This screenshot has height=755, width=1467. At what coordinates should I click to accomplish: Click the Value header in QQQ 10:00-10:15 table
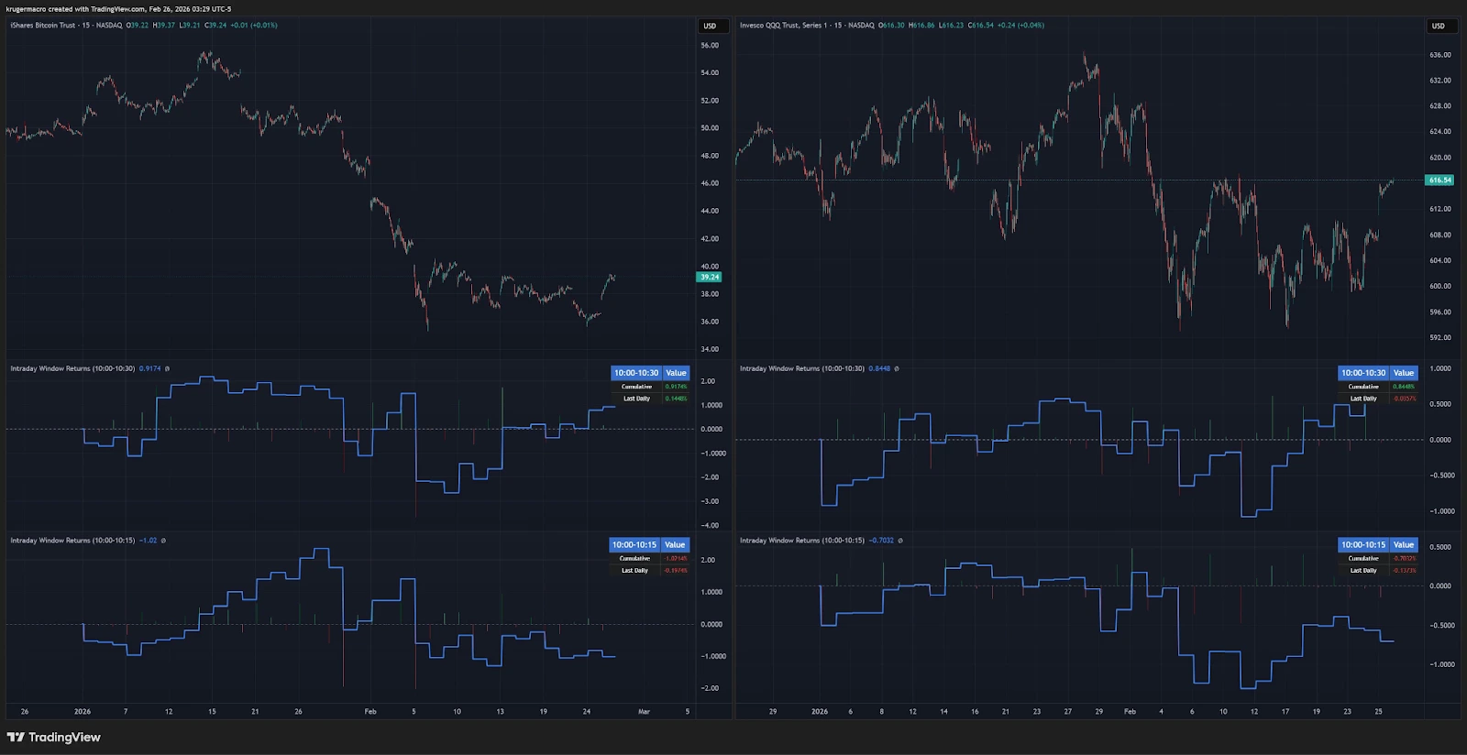[x=1404, y=545]
